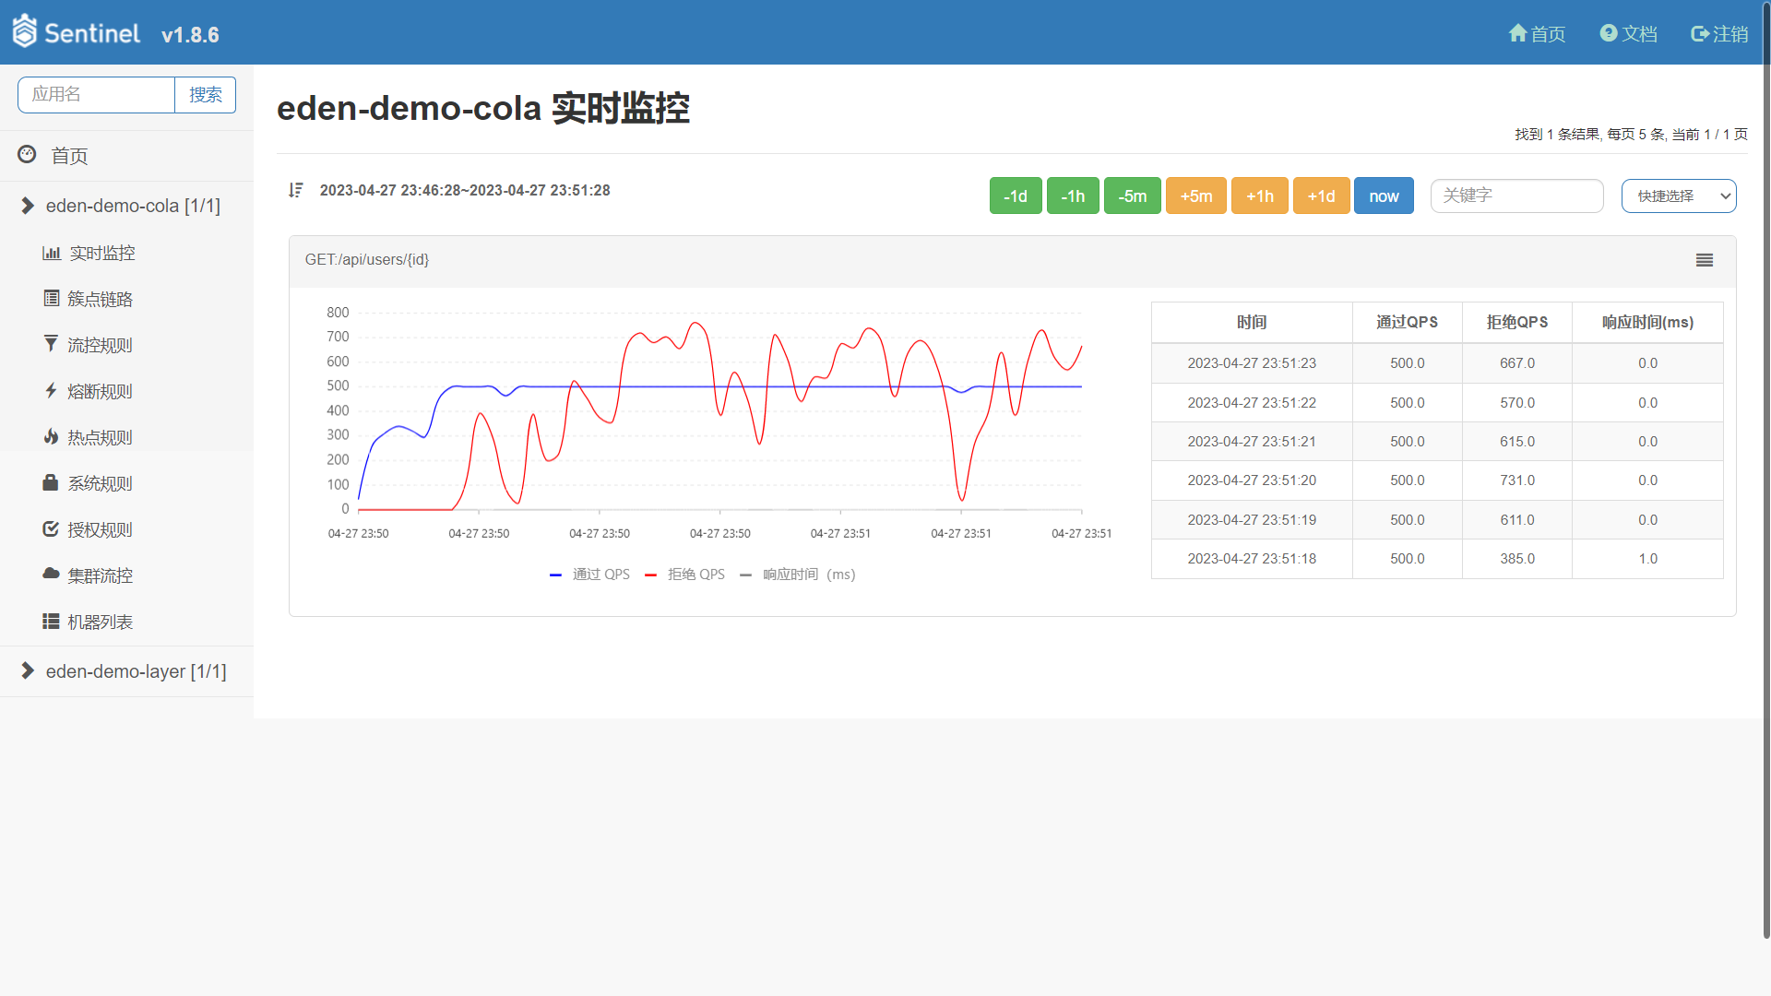Toggle the 拒绝 QPS legend series

click(x=685, y=575)
